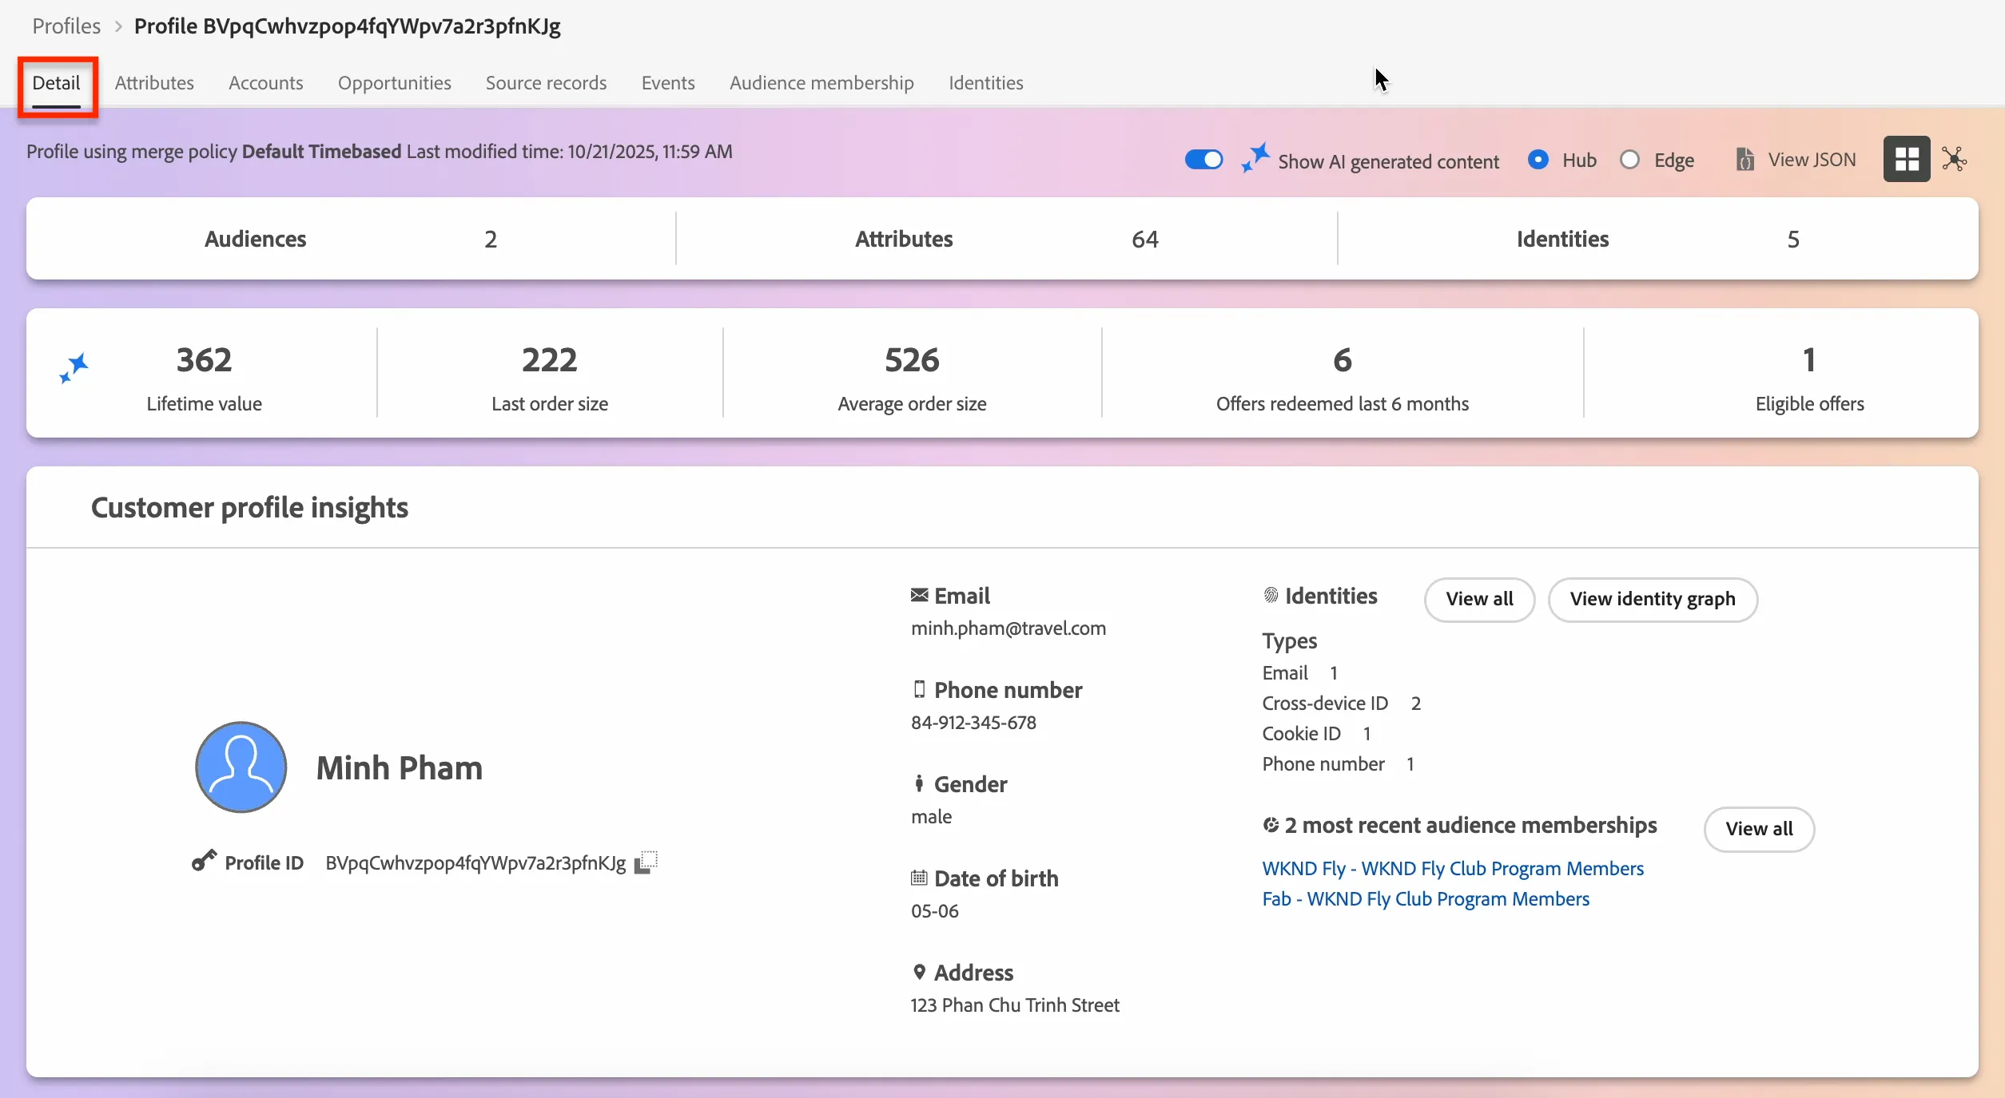The width and height of the screenshot is (2005, 1098).
Task: Click the card layout grid view icon
Action: 1907,160
